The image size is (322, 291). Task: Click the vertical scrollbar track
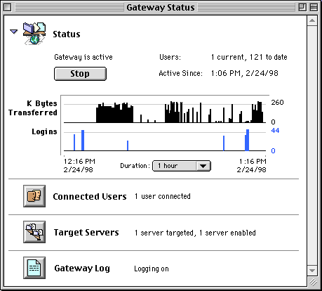click(312, 145)
